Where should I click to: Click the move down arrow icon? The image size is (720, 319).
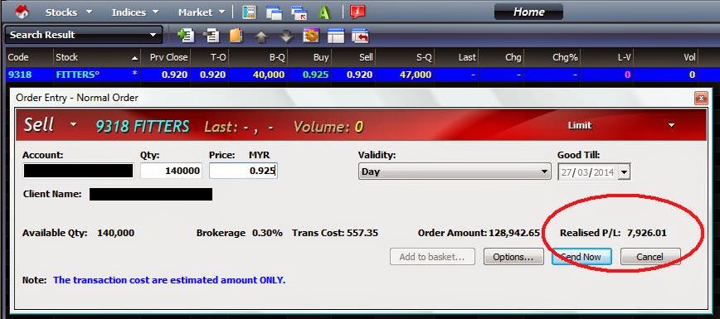(286, 36)
